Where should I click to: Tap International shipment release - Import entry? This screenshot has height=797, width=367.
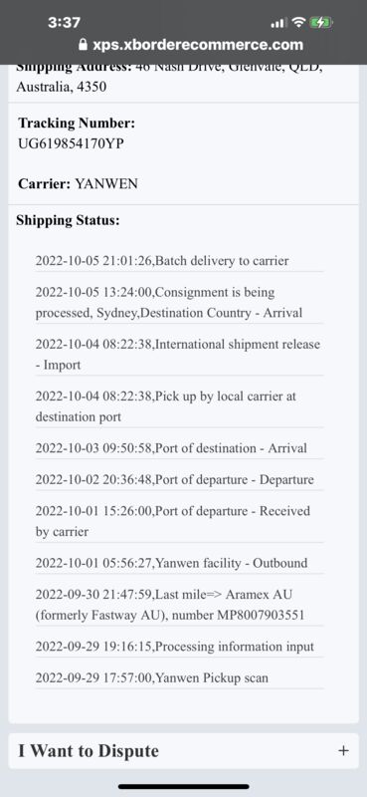179,355
